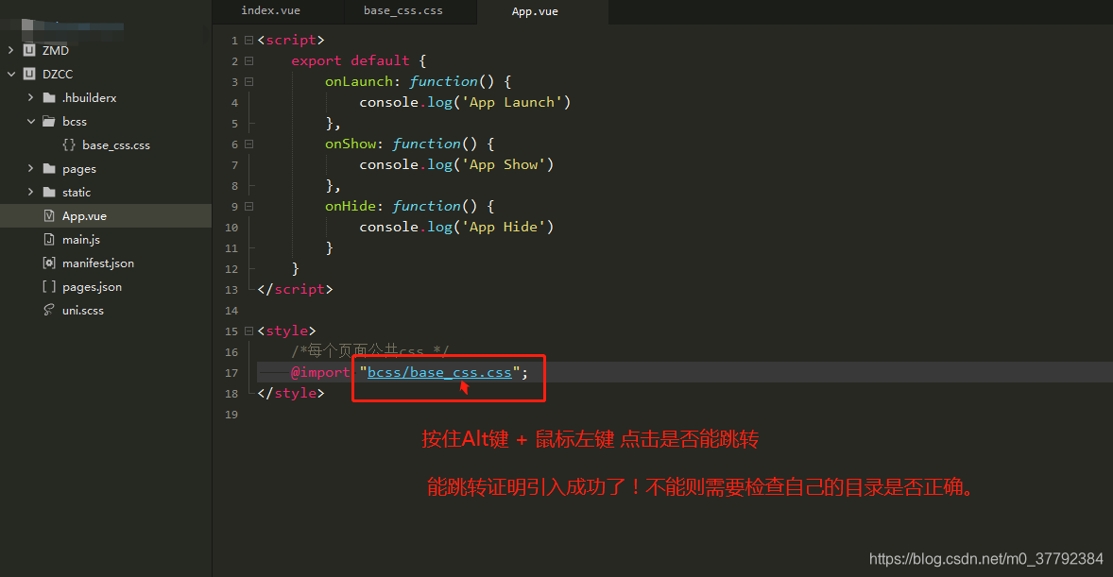Fold export default block at line 2

click(249, 61)
